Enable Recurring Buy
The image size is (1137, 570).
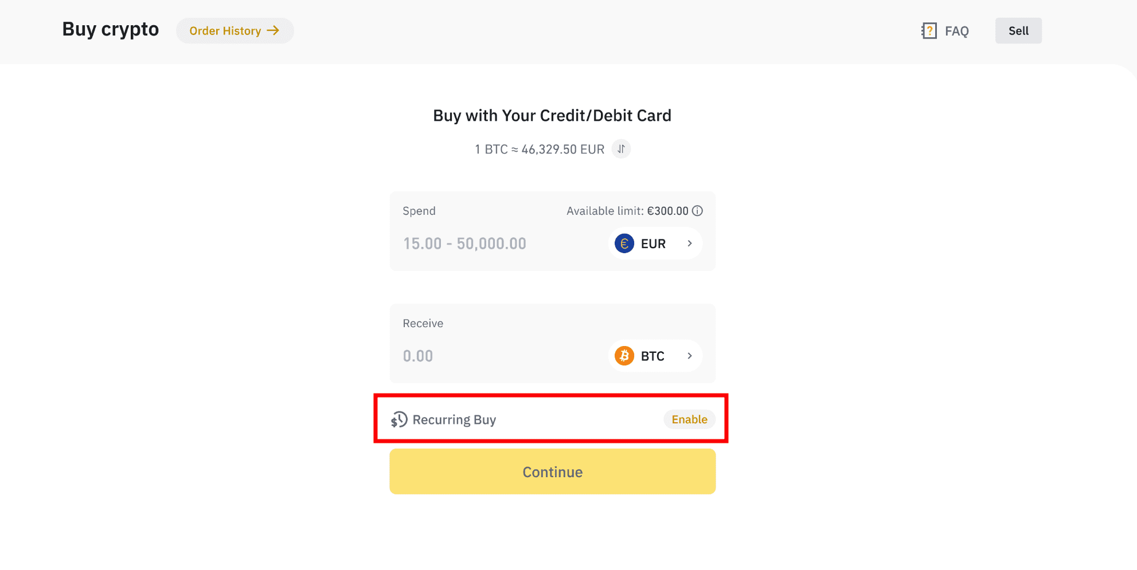689,419
